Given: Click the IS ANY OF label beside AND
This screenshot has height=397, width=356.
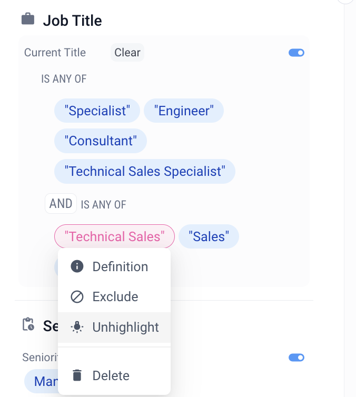Looking at the screenshot, I should (x=103, y=204).
